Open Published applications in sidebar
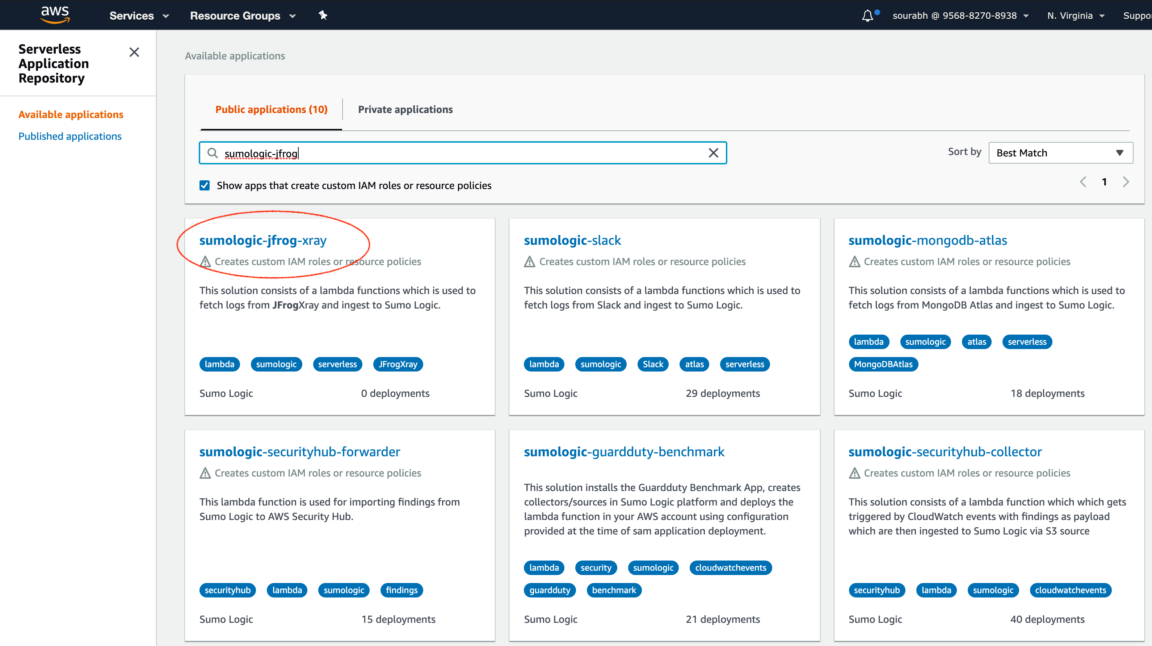 click(70, 136)
